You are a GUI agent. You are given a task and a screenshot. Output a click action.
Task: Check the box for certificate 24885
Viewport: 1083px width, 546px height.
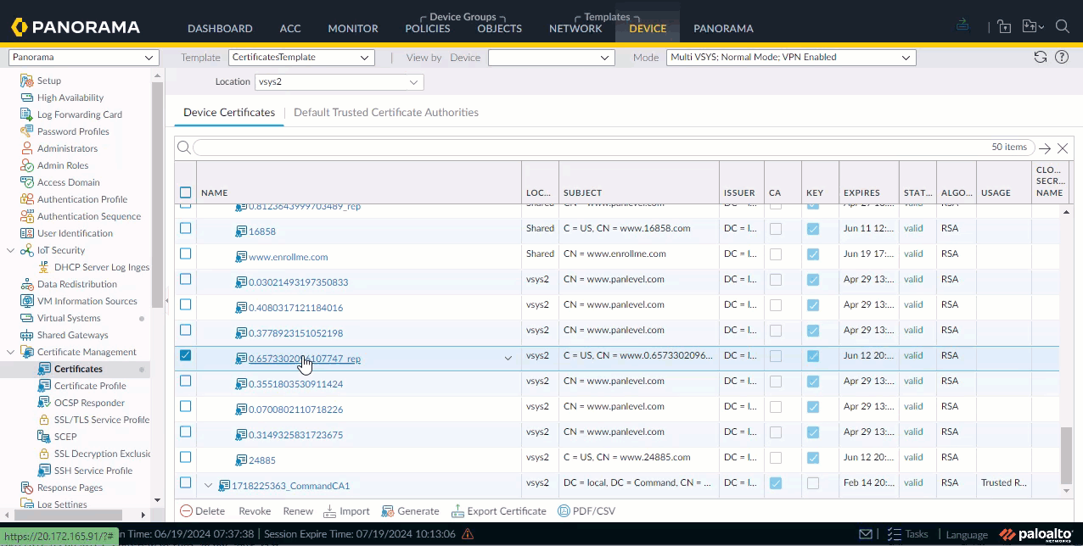pyautogui.click(x=186, y=457)
